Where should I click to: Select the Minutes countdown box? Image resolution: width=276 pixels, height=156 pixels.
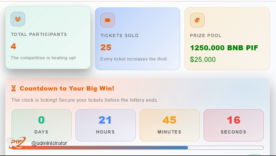click(170, 125)
